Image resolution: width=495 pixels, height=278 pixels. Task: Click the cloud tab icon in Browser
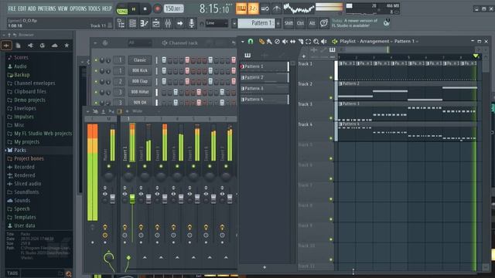[55, 46]
